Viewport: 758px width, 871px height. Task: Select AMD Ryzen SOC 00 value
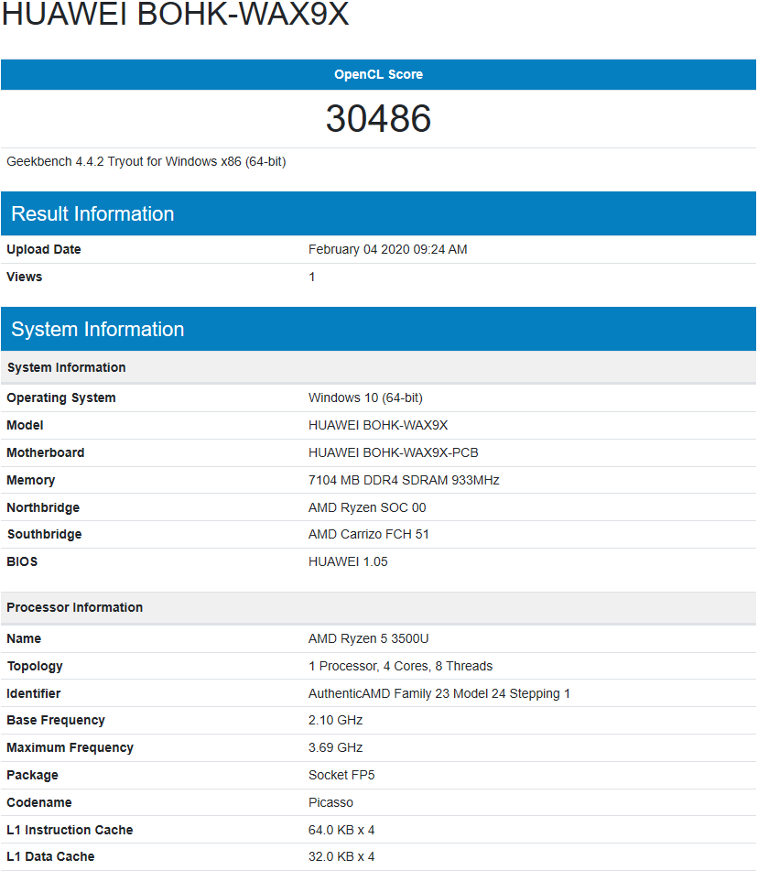coord(367,507)
